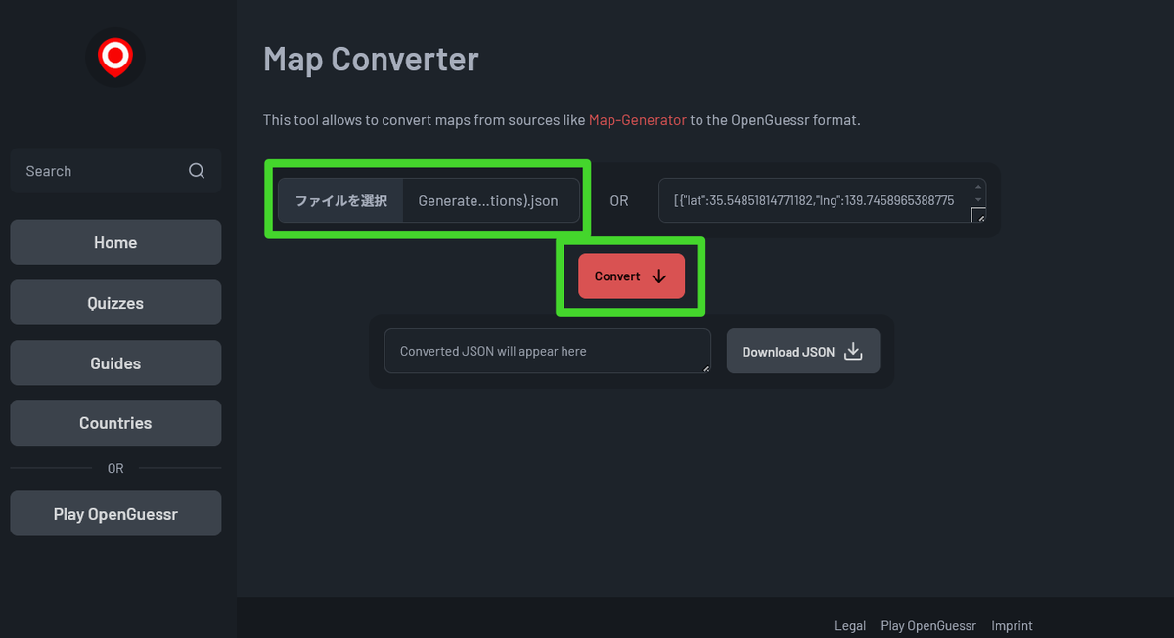Open the Legal footer link
The width and height of the screenshot is (1174, 638).
[850, 625]
